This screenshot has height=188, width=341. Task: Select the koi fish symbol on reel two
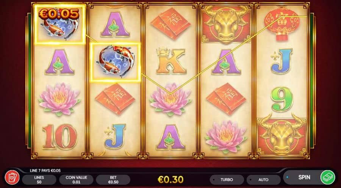pyautogui.click(x=115, y=62)
